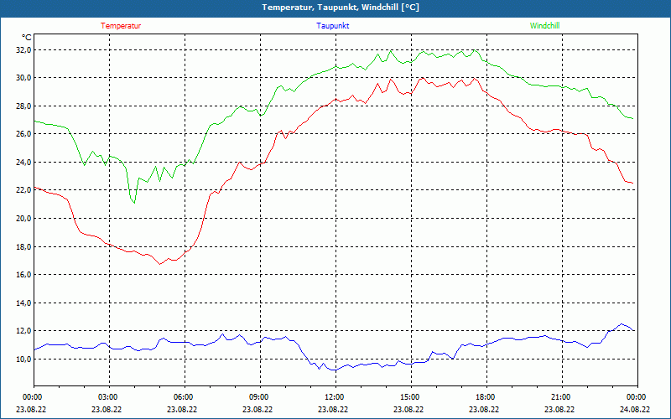This screenshot has width=671, height=419.
Task: Click the green Windchill legend label
Action: (544, 26)
